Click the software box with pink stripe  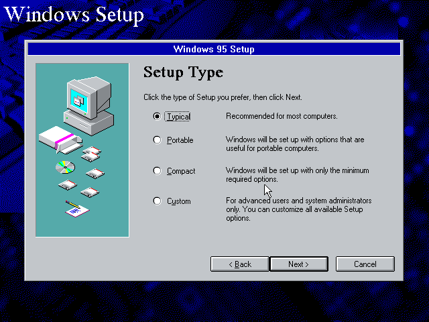pyautogui.click(x=60, y=140)
